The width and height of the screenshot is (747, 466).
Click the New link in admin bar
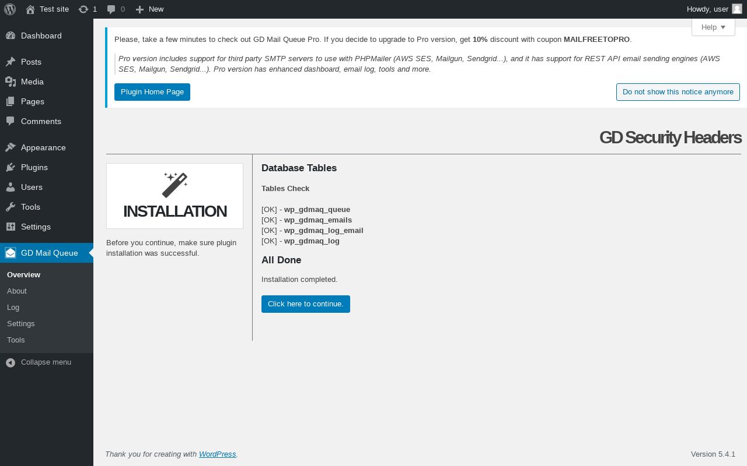pos(156,9)
